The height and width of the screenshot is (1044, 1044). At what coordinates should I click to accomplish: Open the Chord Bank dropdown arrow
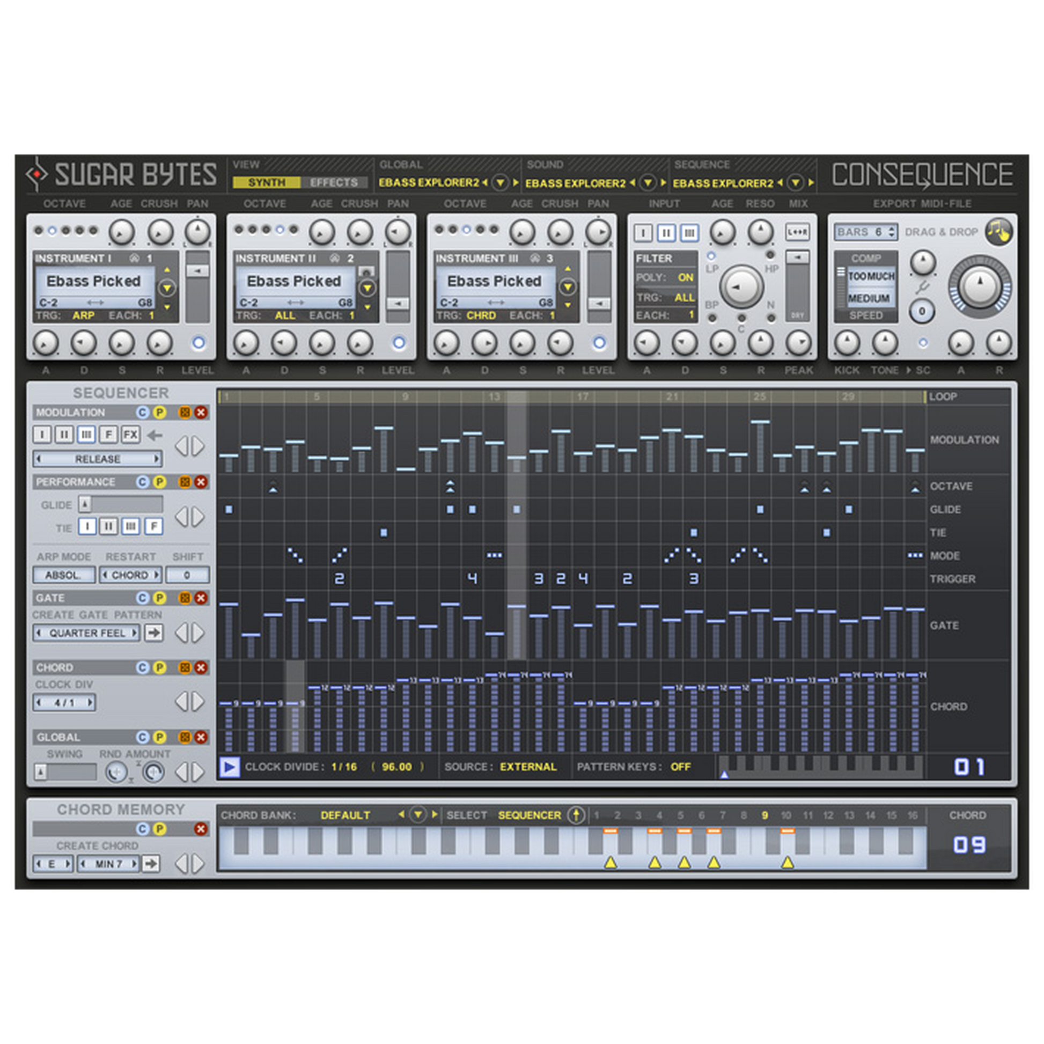[x=418, y=814]
